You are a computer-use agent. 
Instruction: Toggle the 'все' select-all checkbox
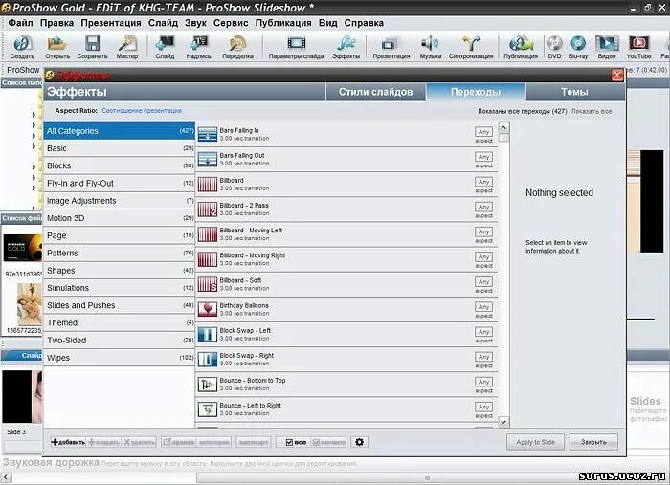[x=289, y=442]
